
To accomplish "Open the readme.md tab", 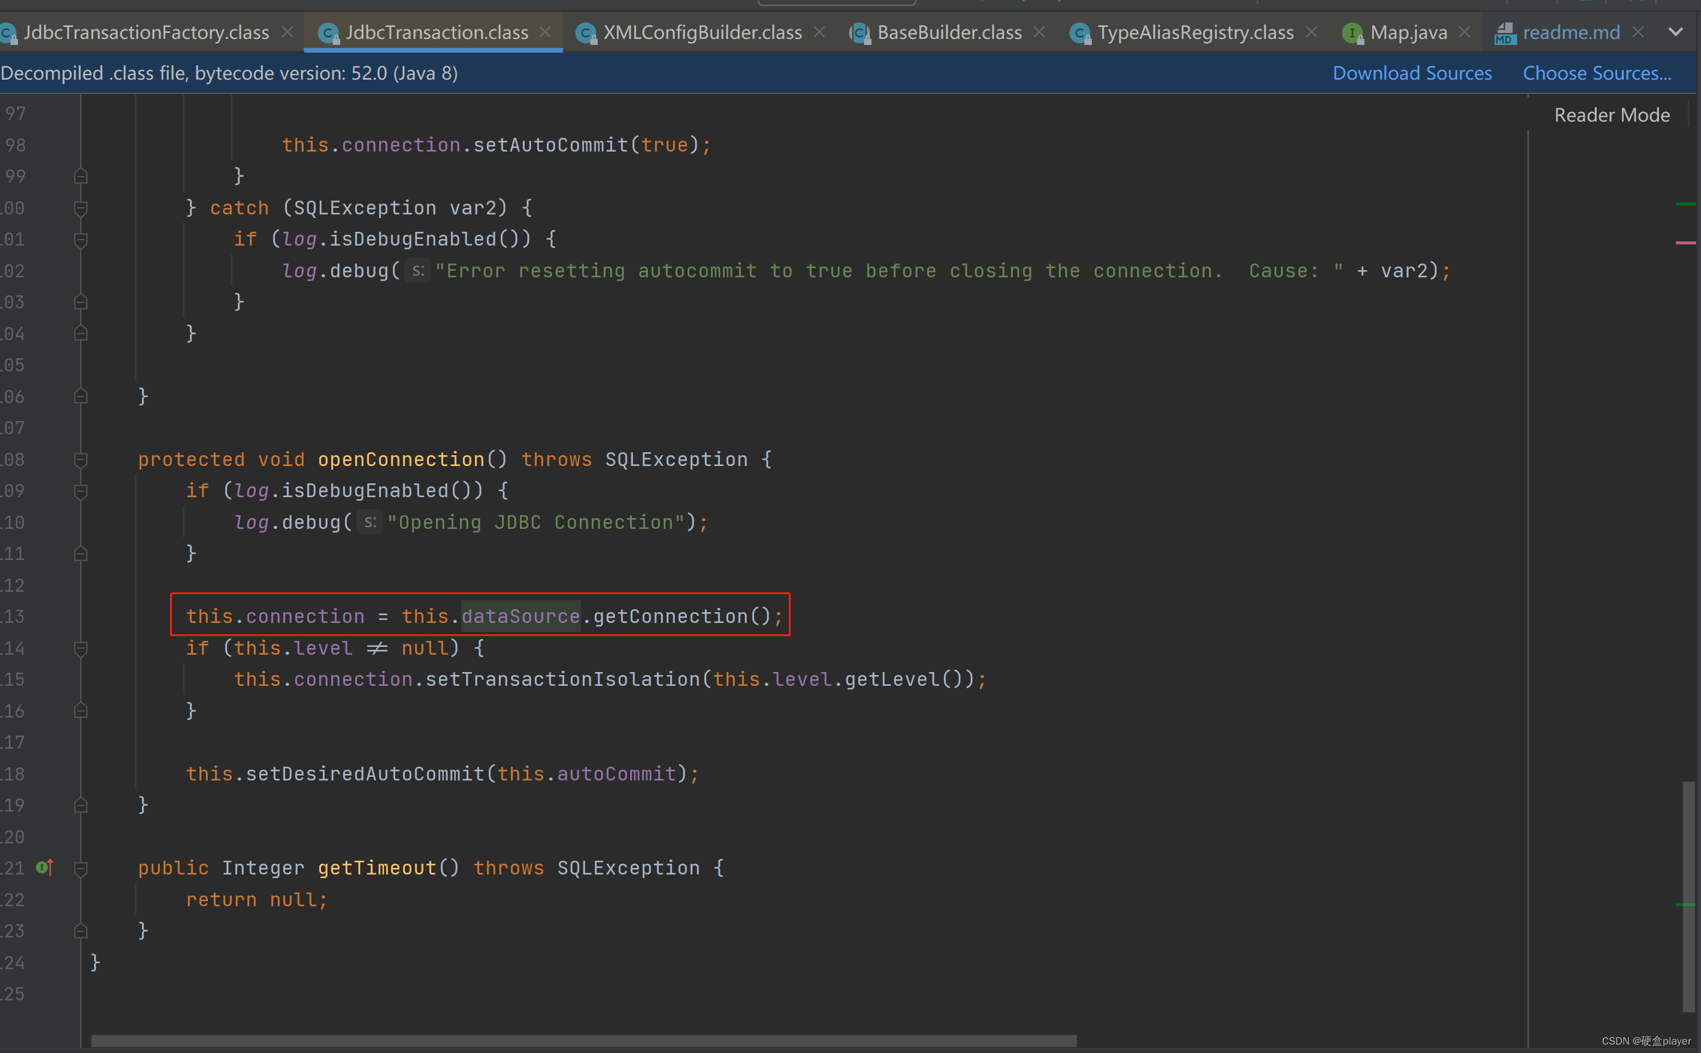I will (1571, 32).
